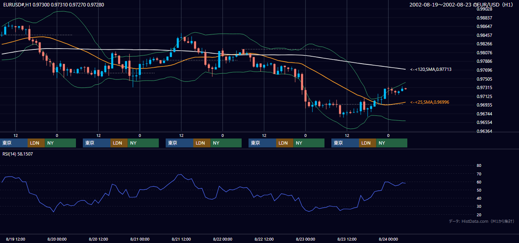Select the RSI(14) 58.1507 indicator label
This screenshot has width=519, height=243.
tap(18, 154)
